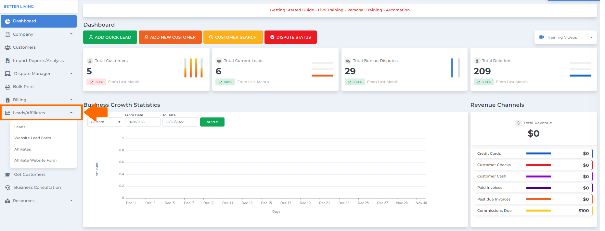Click the Customers people icon

(x=7, y=47)
